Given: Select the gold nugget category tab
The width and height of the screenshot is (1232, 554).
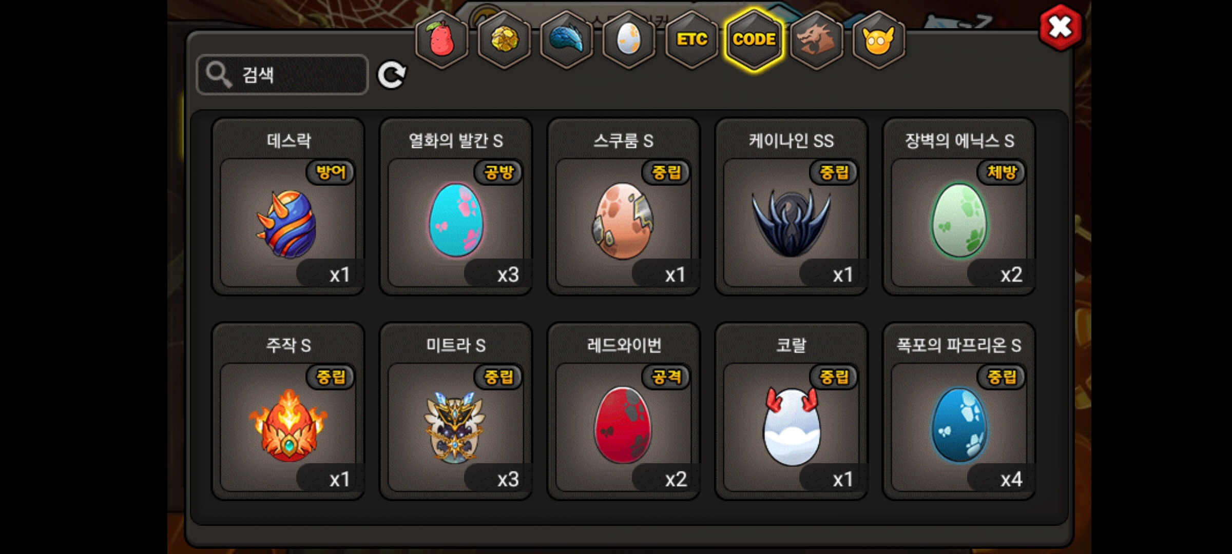Looking at the screenshot, I should point(504,39).
